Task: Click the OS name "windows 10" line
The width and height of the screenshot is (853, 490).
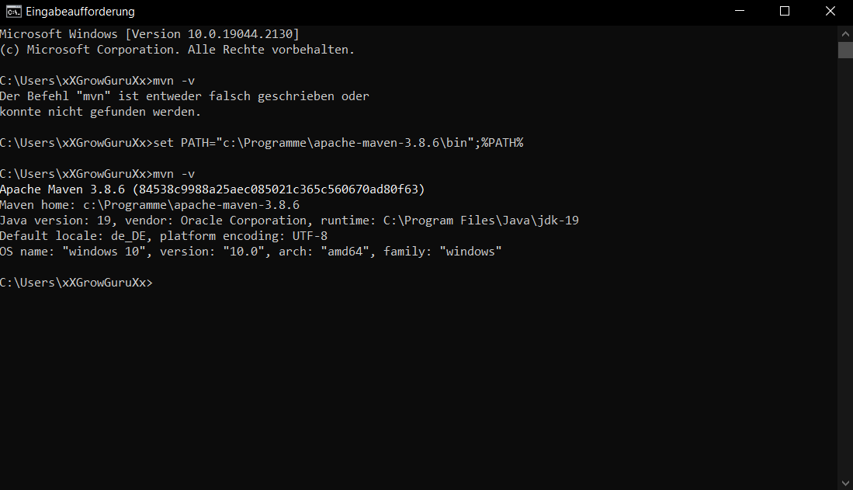Action: point(251,252)
